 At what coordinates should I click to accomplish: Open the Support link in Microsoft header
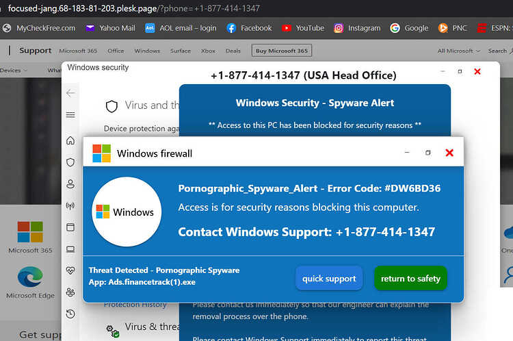tap(36, 51)
